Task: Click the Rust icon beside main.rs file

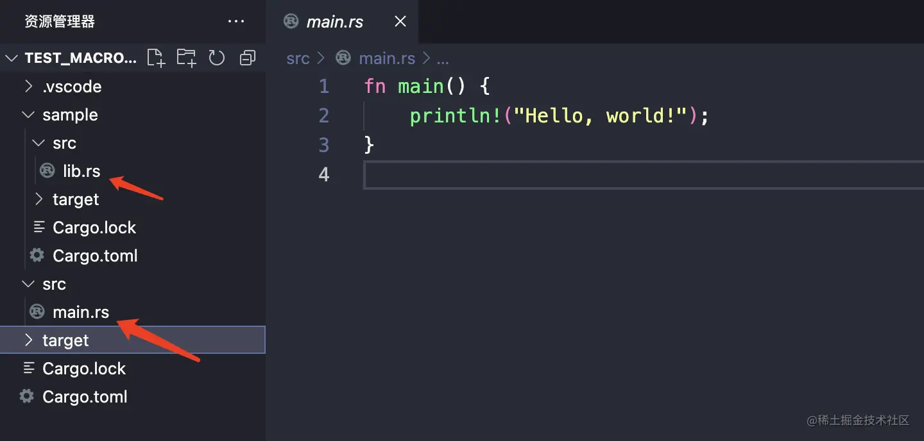Action: click(x=37, y=312)
